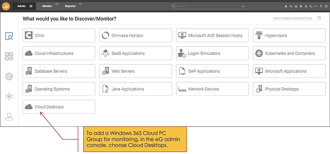Choose the Cloud Desktops tile
Screen dimensions: 330x154
point(59,107)
